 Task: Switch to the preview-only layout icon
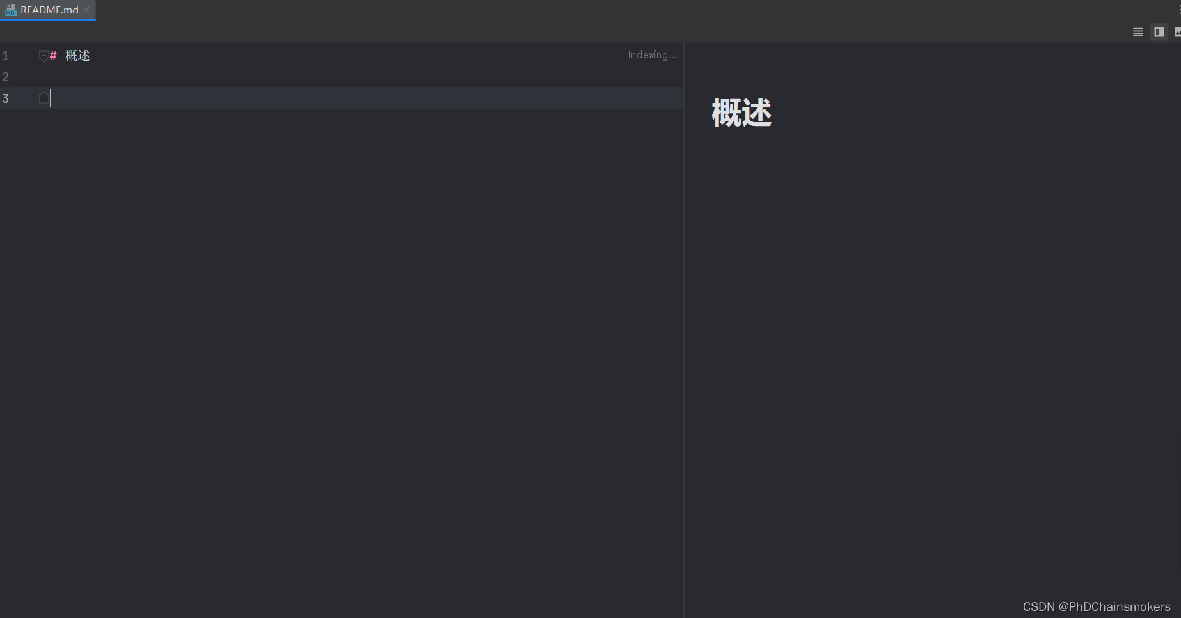[x=1178, y=32]
